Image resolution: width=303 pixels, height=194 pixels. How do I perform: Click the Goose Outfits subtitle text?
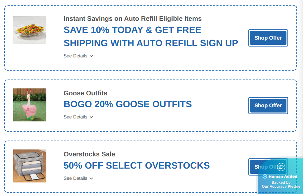[85, 93]
